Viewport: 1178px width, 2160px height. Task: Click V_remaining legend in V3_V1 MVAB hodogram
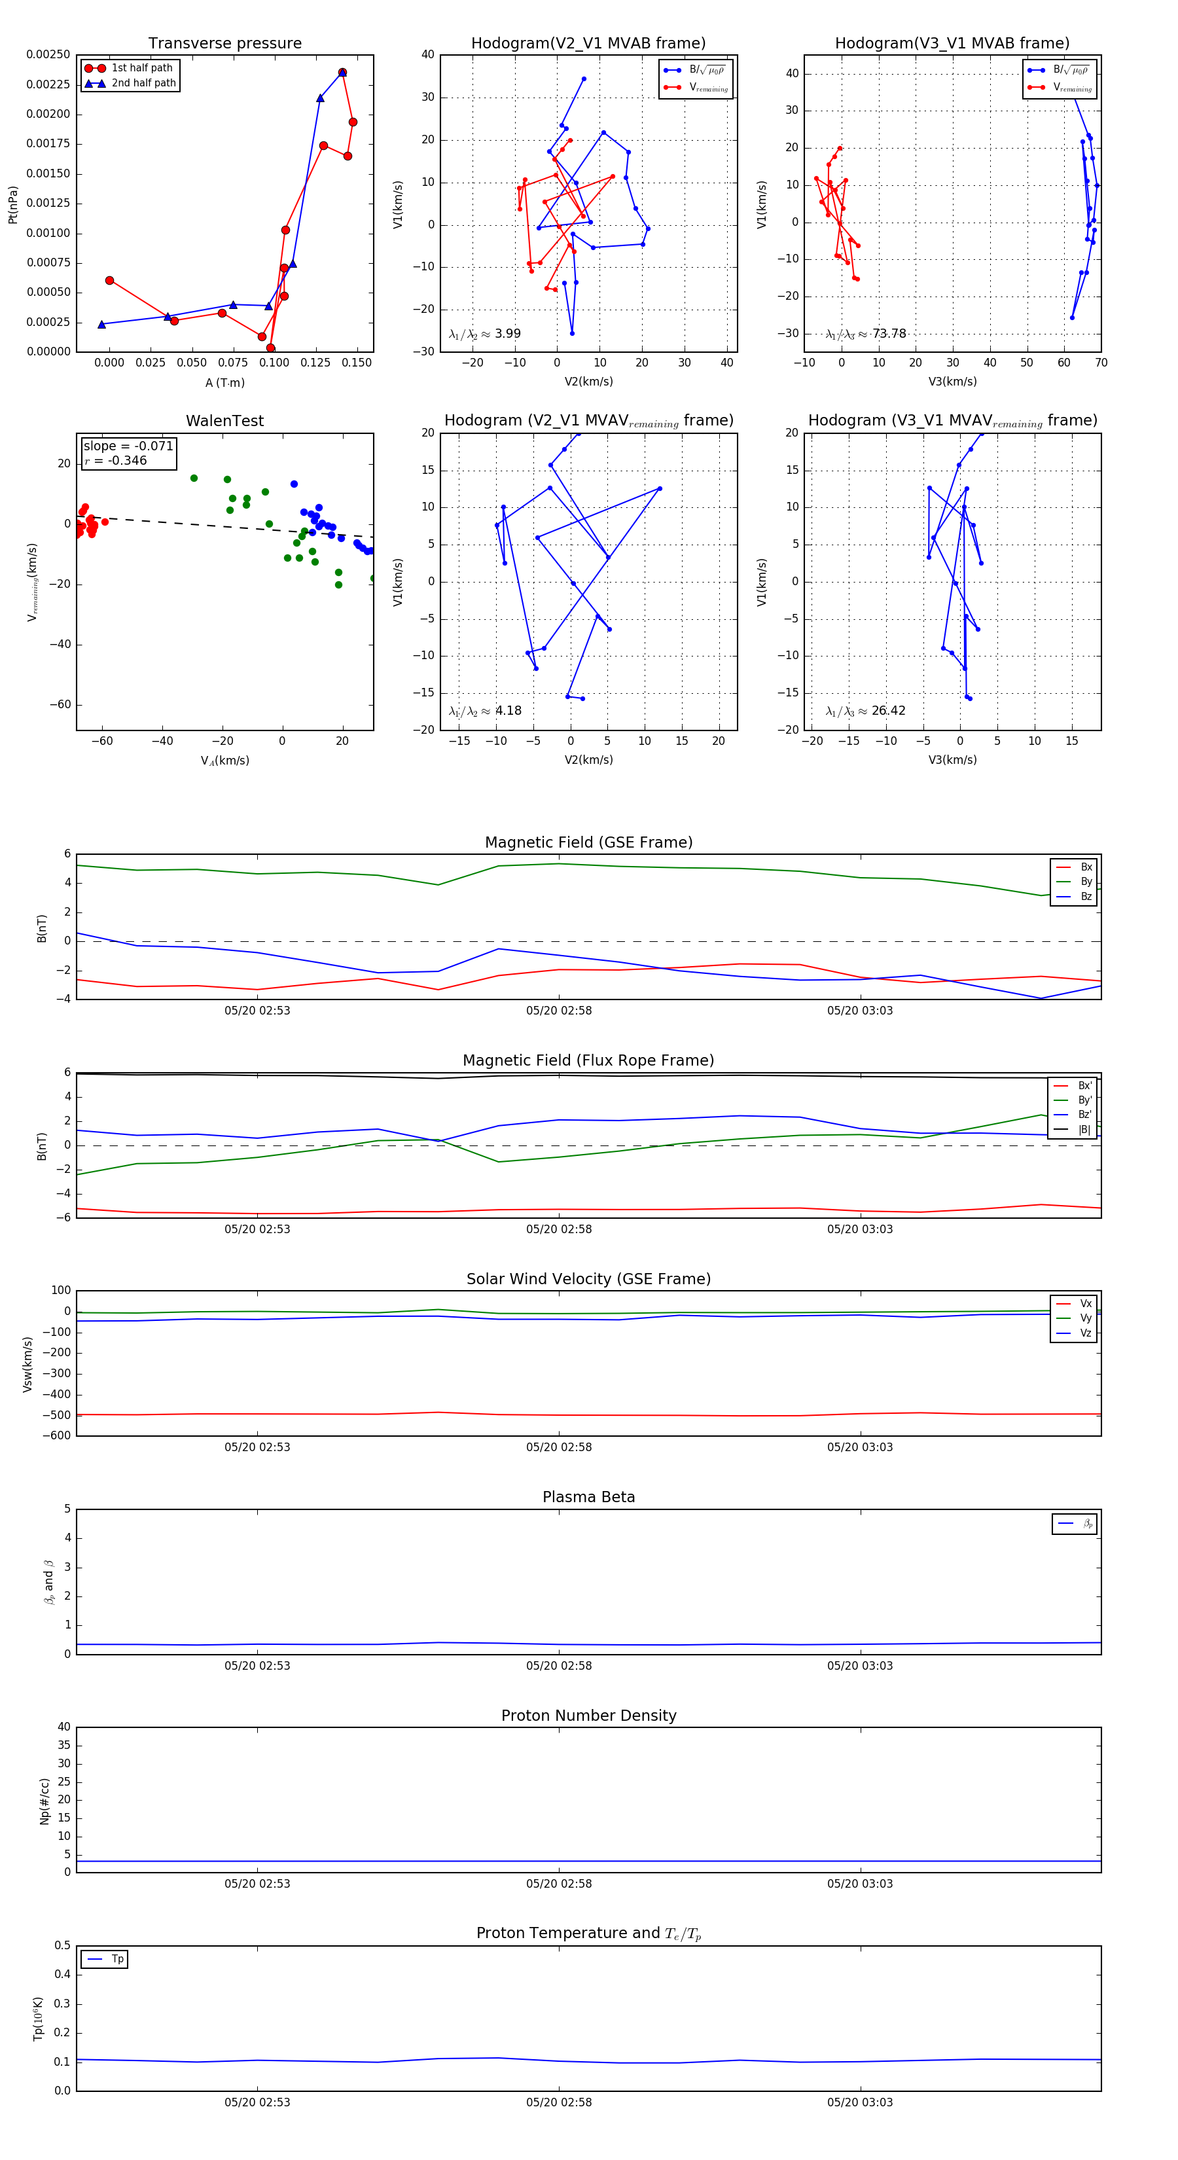(x=1060, y=87)
